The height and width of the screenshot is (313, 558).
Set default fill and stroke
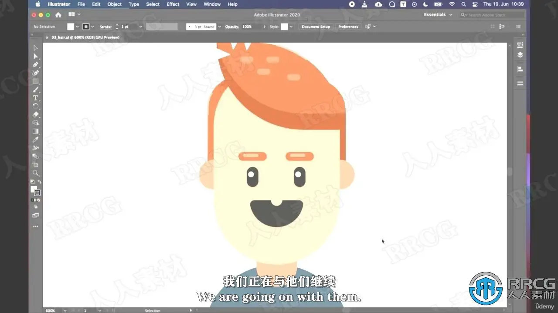32,182
